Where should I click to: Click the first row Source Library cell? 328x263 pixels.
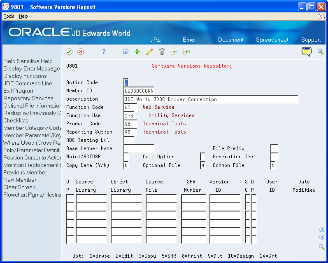91,198
